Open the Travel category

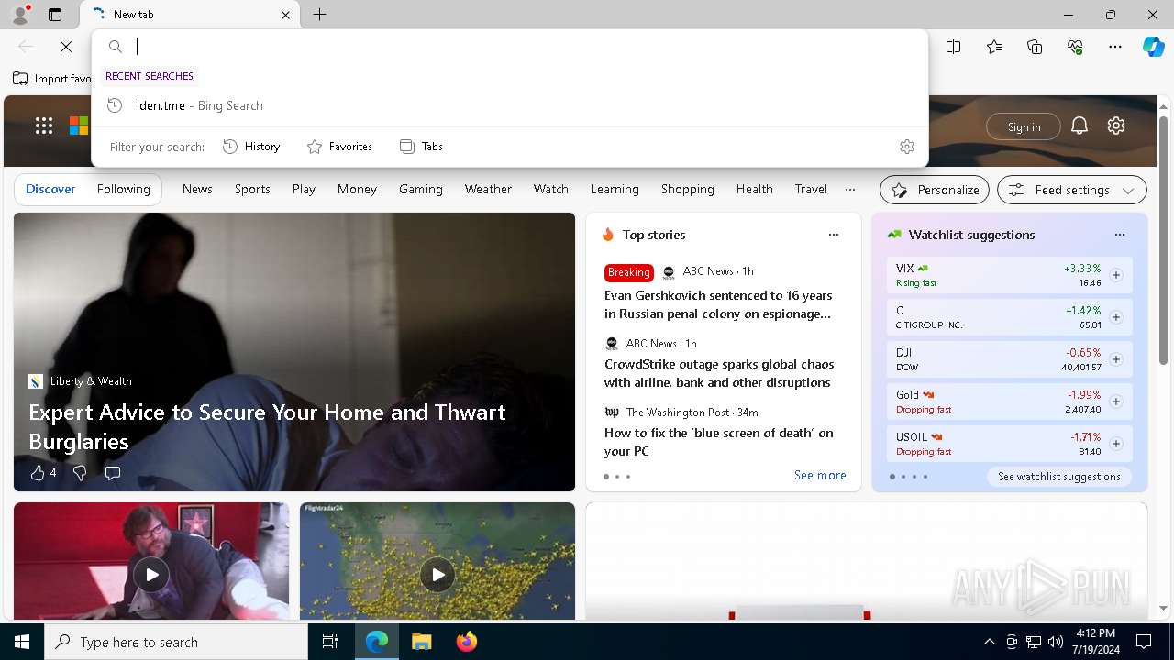point(811,190)
